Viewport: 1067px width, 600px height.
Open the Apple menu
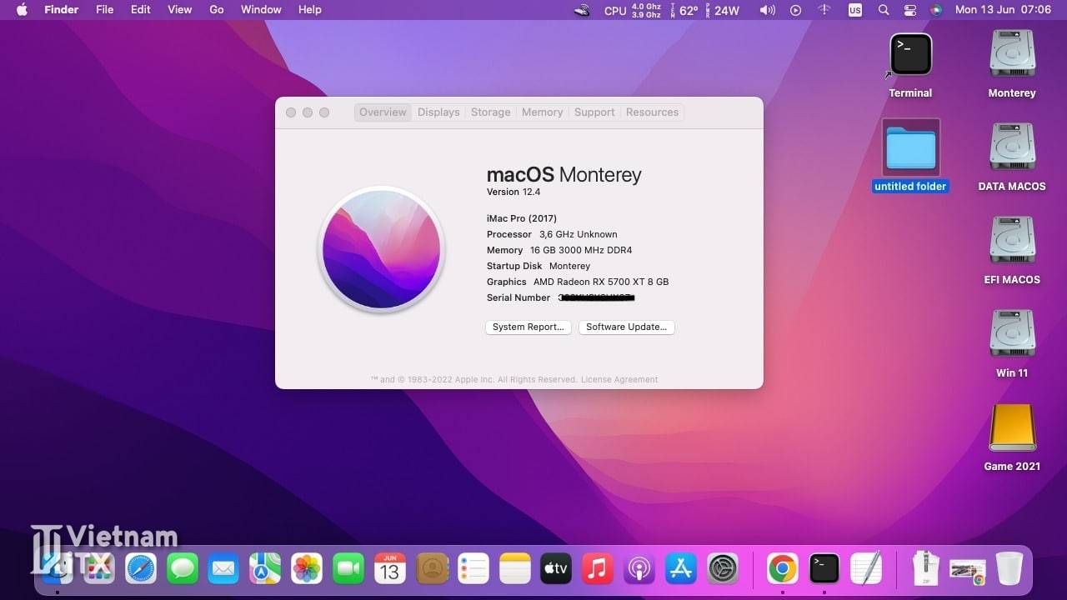23,10
